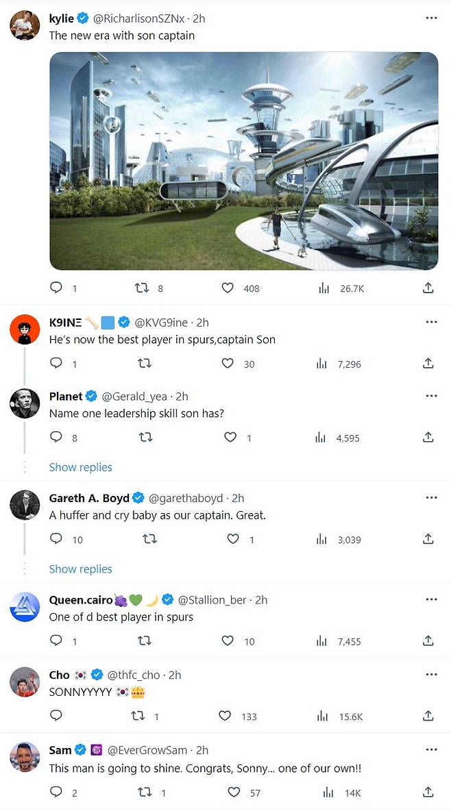451x811 pixels.
Task: Share Queen.cairo's tweet
Action: pyautogui.click(x=428, y=641)
